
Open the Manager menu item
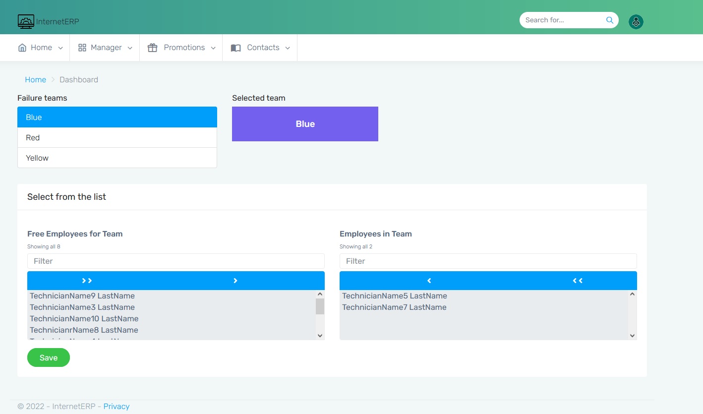click(x=105, y=48)
